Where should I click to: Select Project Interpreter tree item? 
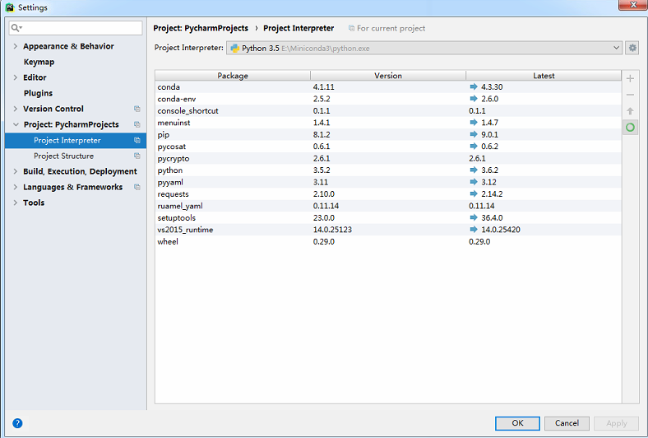[x=76, y=140]
